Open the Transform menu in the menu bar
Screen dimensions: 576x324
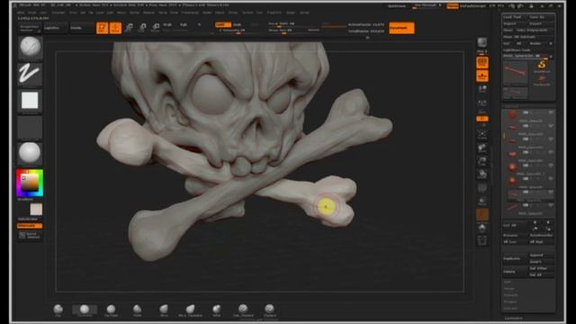274,13
